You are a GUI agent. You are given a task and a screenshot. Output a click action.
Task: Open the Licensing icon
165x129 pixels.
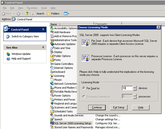(x=52, y=76)
